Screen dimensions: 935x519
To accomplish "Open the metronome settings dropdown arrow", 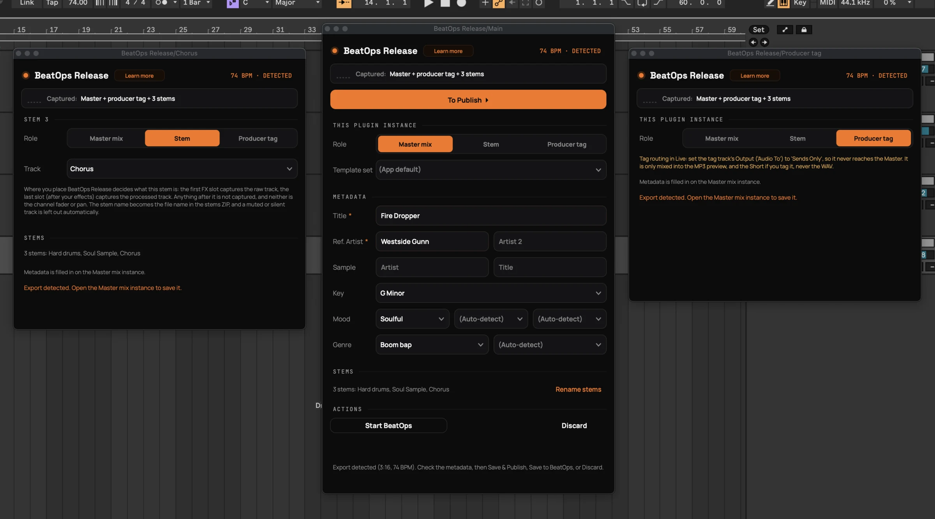I will pos(175,3).
